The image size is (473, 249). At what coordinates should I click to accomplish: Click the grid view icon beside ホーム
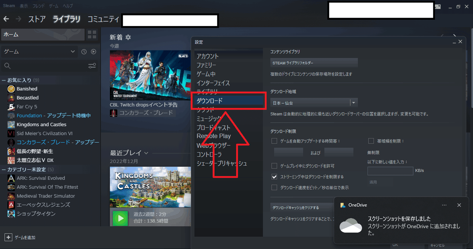click(92, 35)
